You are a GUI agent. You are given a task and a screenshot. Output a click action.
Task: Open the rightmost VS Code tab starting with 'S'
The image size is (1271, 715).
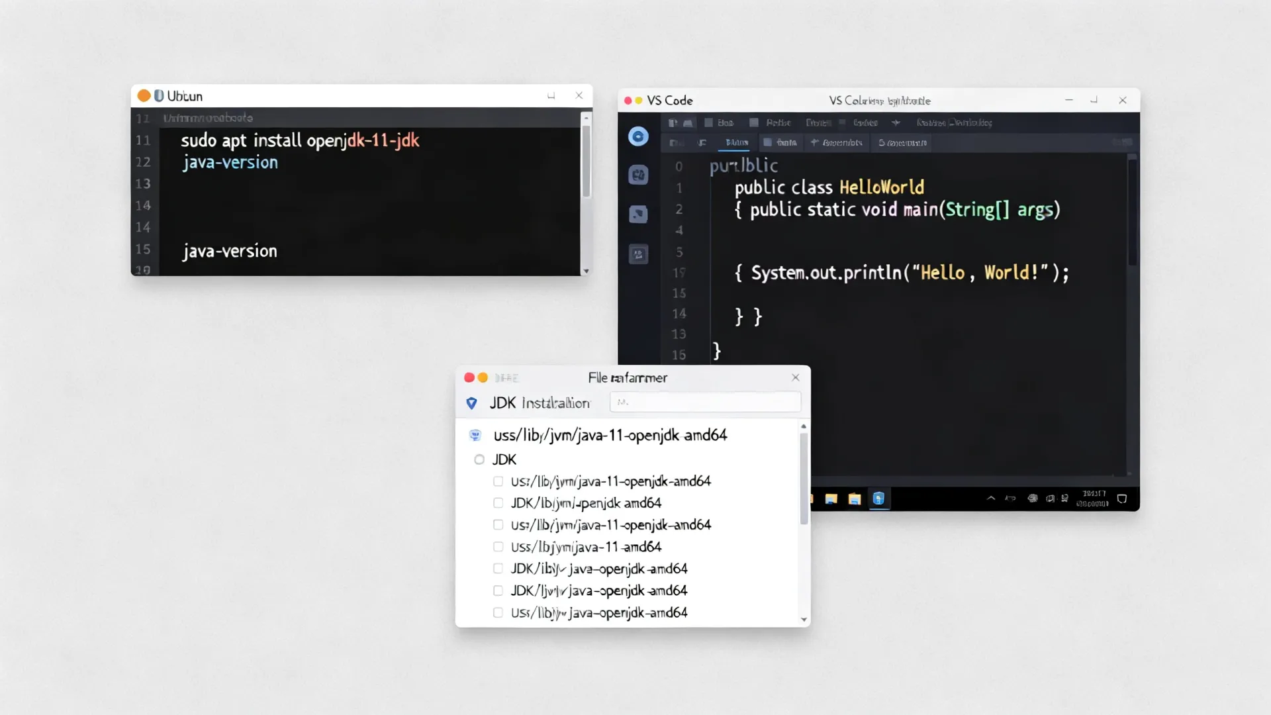pyautogui.click(x=902, y=142)
